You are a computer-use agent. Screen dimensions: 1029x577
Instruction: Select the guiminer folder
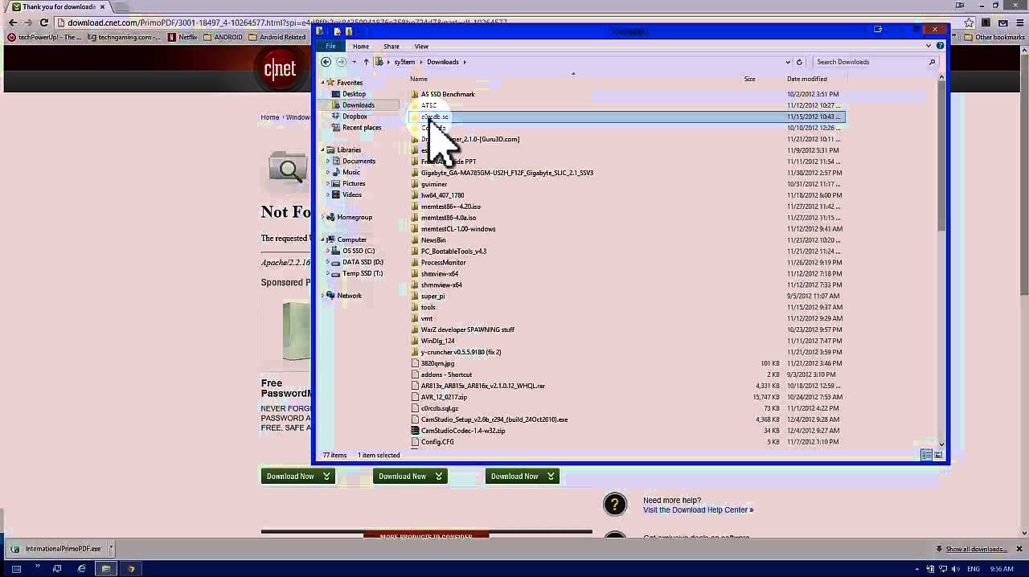pyautogui.click(x=434, y=184)
